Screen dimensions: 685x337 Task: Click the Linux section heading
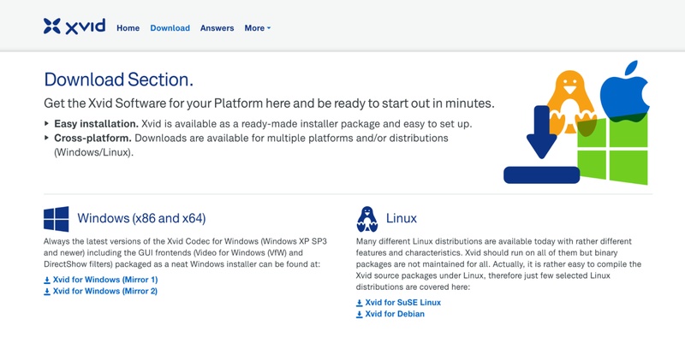point(401,218)
